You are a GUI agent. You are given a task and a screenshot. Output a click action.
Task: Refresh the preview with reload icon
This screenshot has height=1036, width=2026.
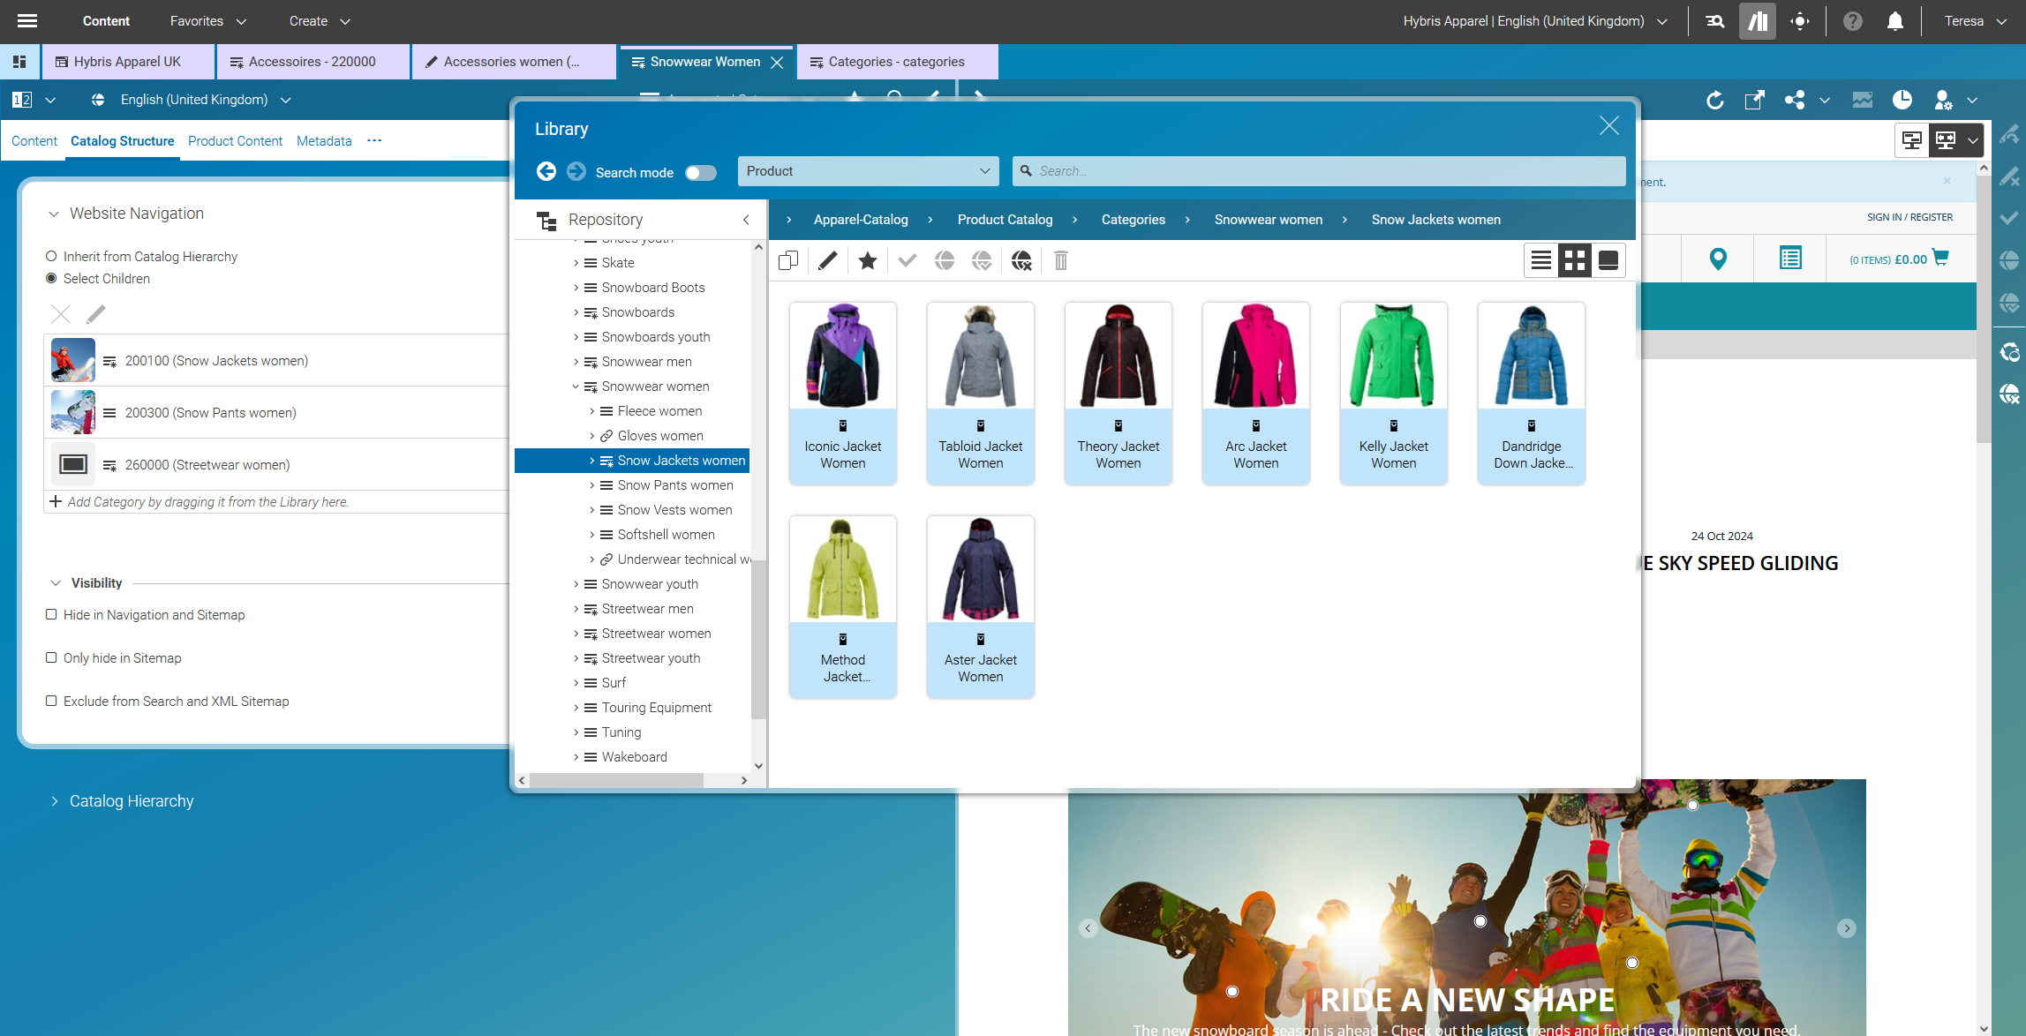pos(1715,101)
